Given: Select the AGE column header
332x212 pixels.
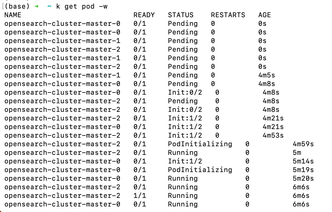Looking at the screenshot, I should click(x=264, y=15).
